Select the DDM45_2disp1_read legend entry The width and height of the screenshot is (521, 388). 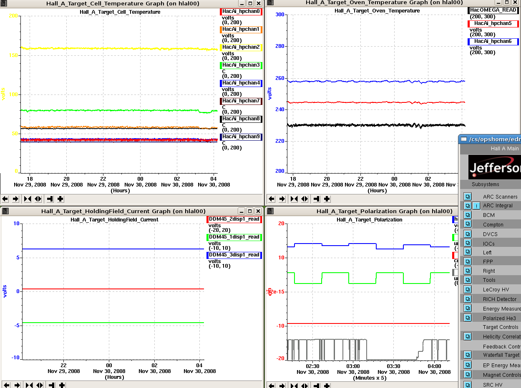tap(234, 219)
